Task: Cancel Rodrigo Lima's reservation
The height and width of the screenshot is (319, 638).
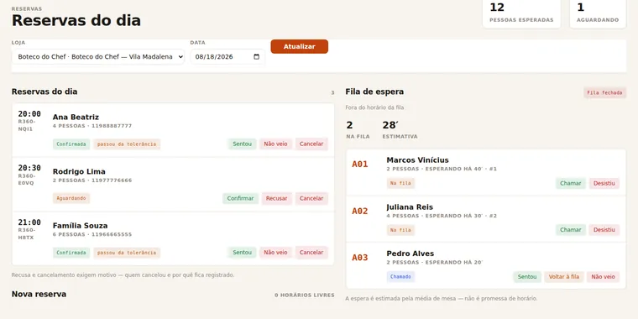Action: click(x=311, y=199)
